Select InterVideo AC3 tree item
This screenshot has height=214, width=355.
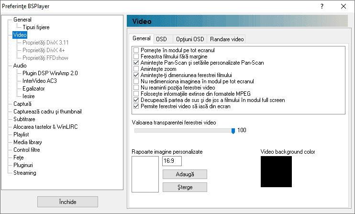point(40,81)
